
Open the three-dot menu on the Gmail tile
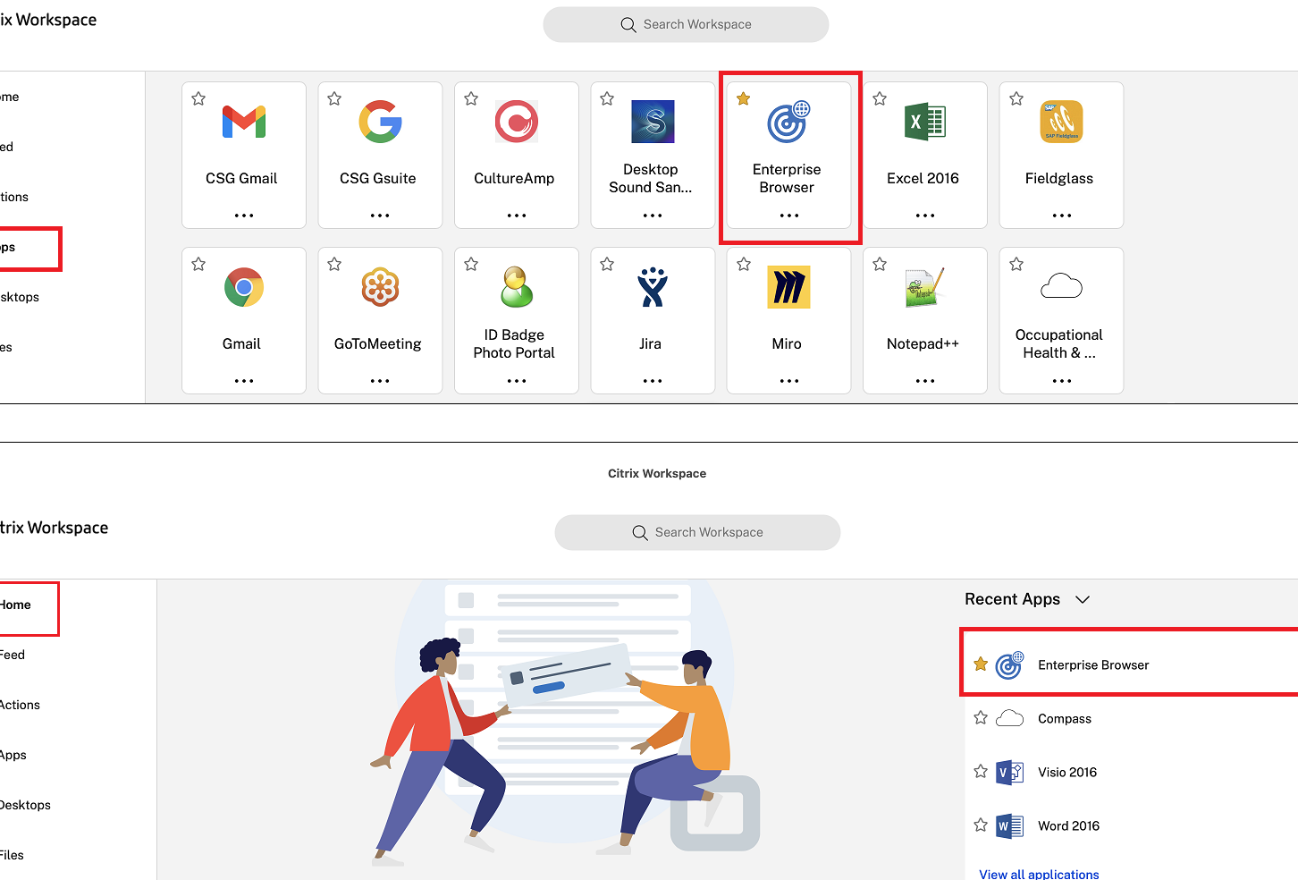click(243, 381)
